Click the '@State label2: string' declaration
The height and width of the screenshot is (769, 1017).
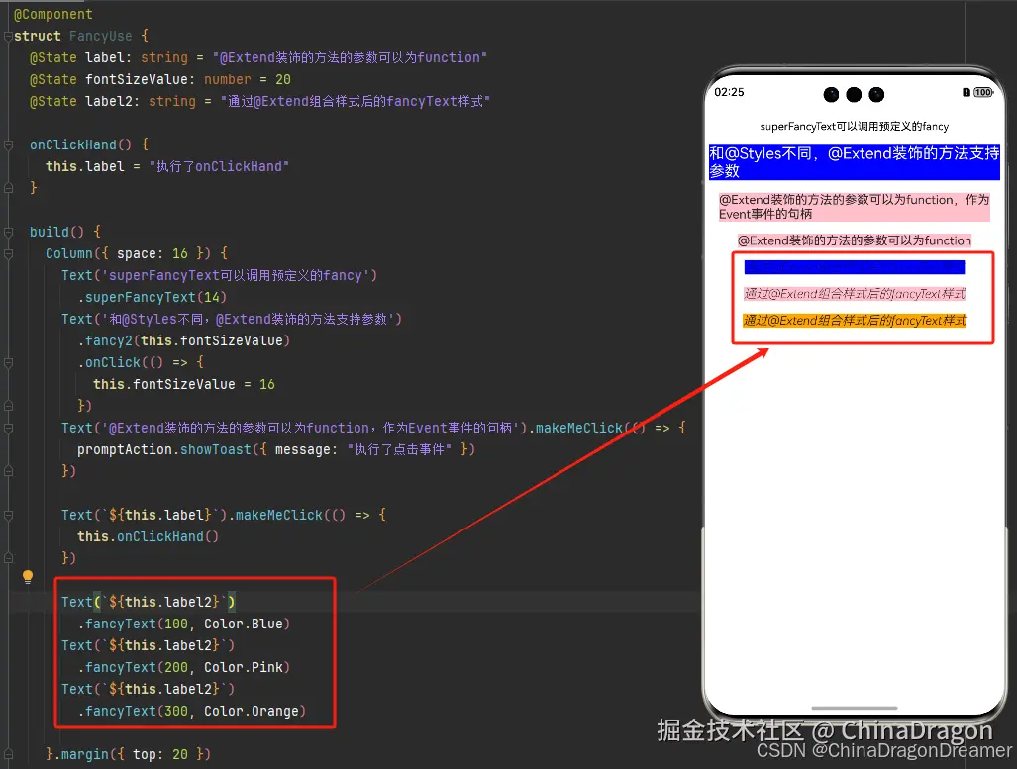[259, 101]
